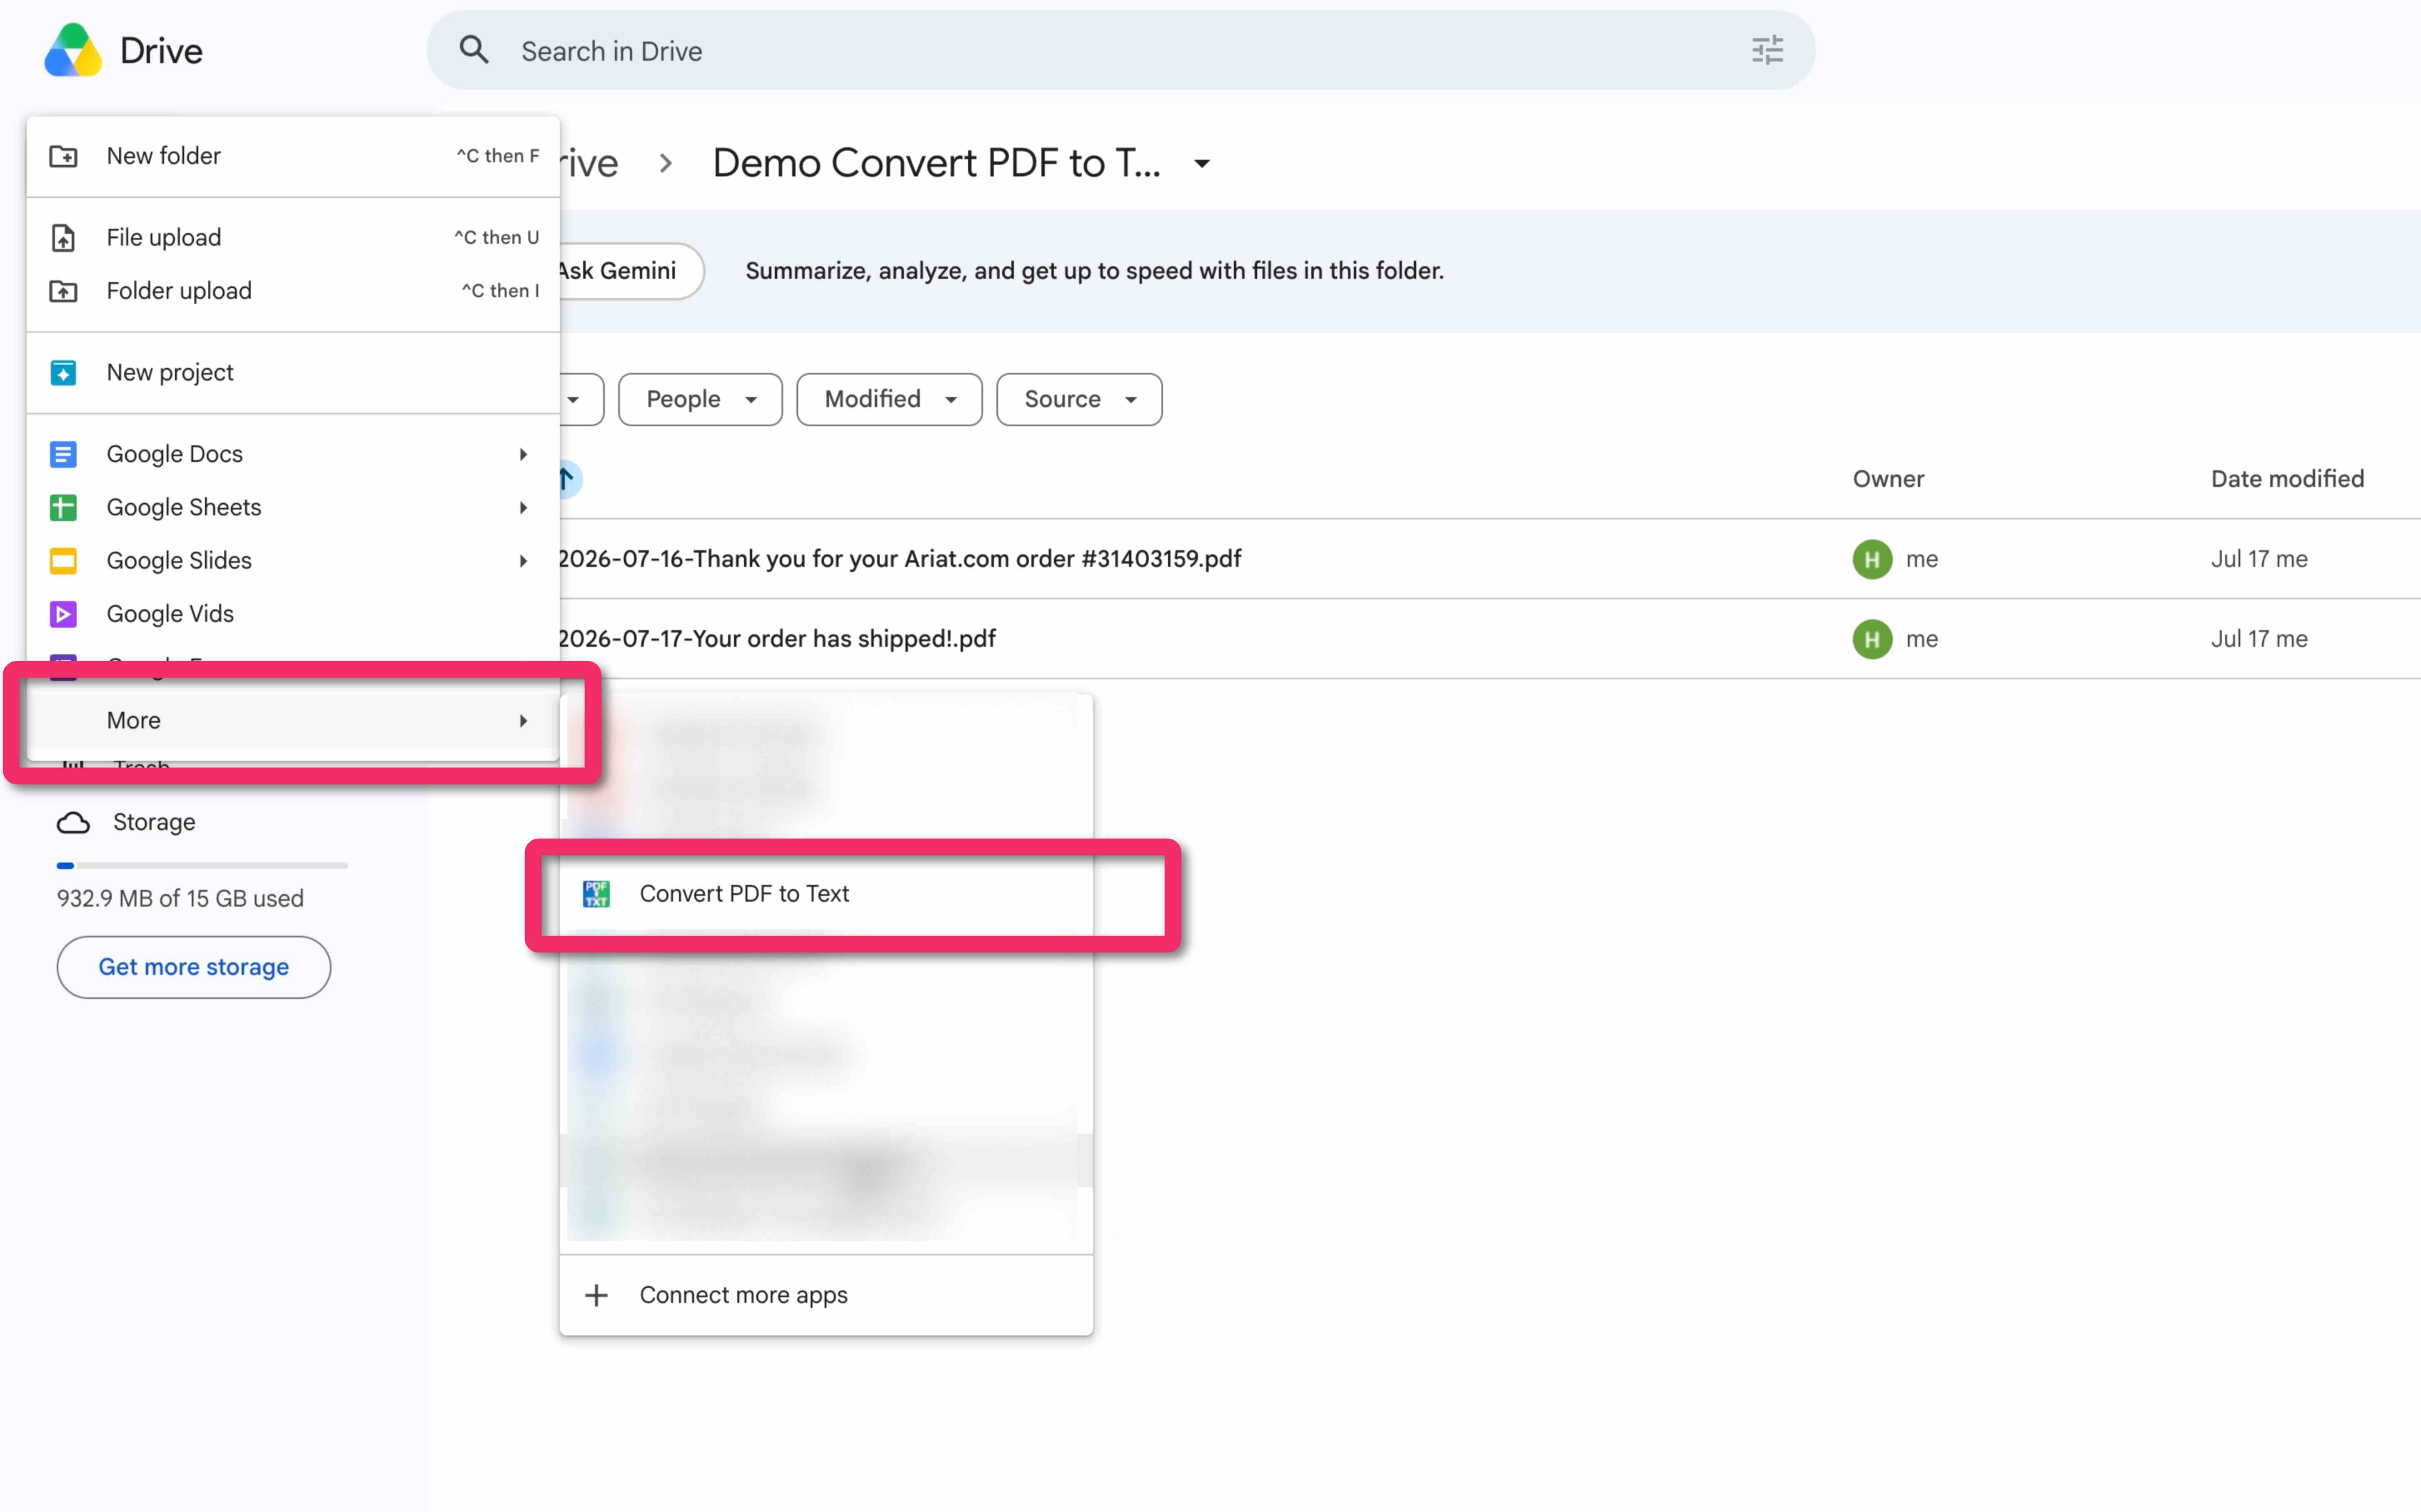The width and height of the screenshot is (2421, 1512).
Task: Expand the Google Sheets submenu arrow
Action: click(523, 507)
